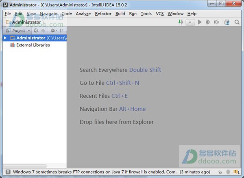Click the Hector inspector icon
This screenshot has height=178, width=244.
pyautogui.click(x=228, y=172)
